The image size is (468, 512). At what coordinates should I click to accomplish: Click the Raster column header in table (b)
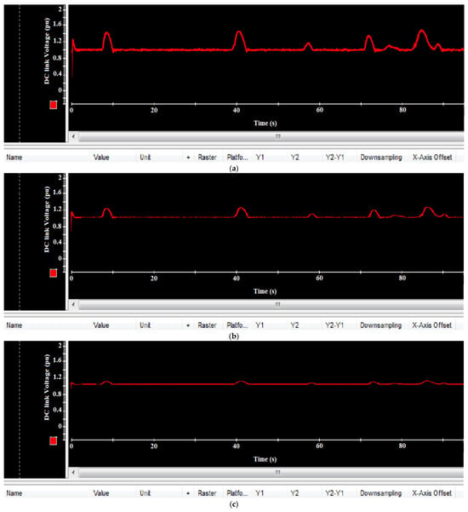[207, 325]
